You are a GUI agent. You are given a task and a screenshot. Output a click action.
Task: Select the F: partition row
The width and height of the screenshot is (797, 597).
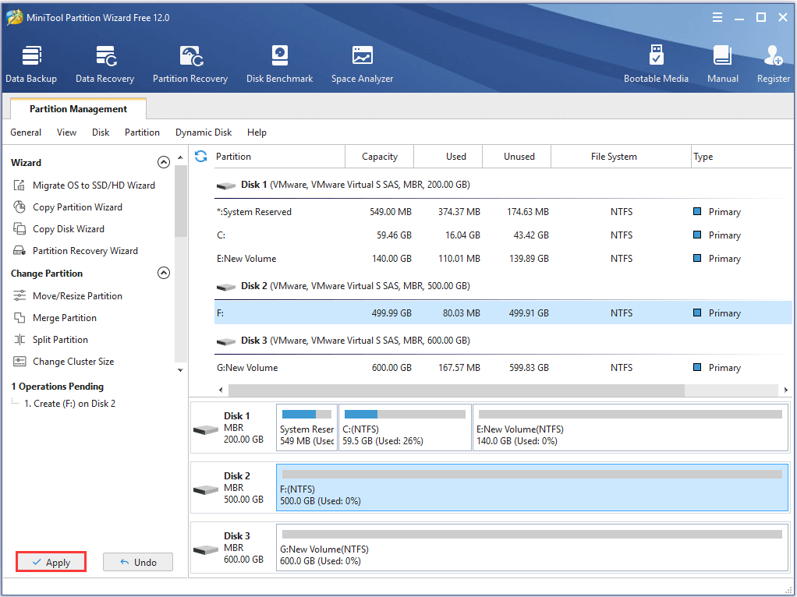[503, 313]
